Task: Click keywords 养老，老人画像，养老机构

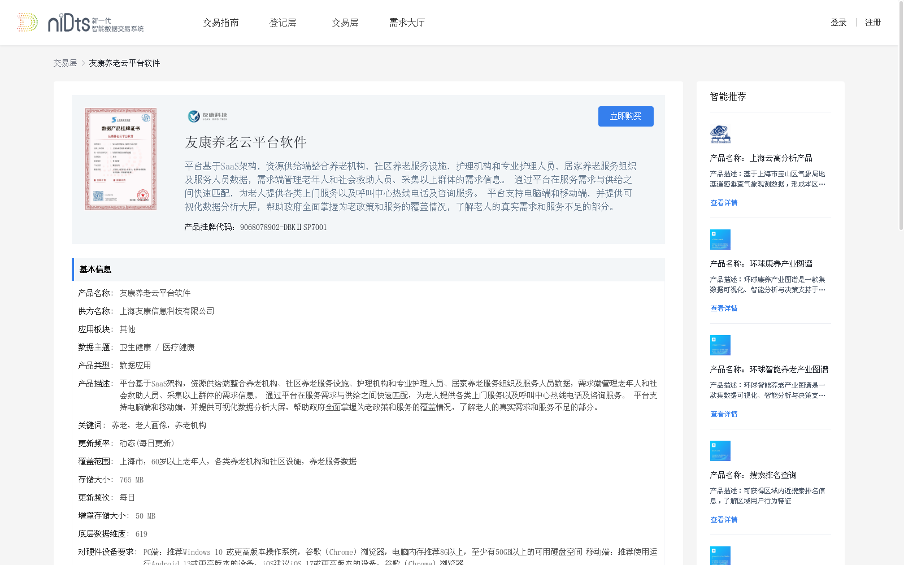Action: [x=159, y=425]
